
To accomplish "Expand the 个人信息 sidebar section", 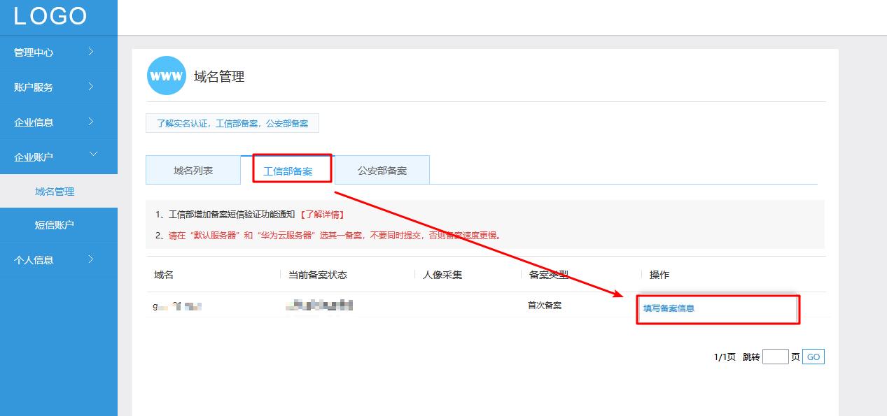I will pyautogui.click(x=43, y=259).
